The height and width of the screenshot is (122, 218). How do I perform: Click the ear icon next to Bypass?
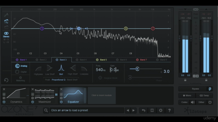(x=210, y=89)
